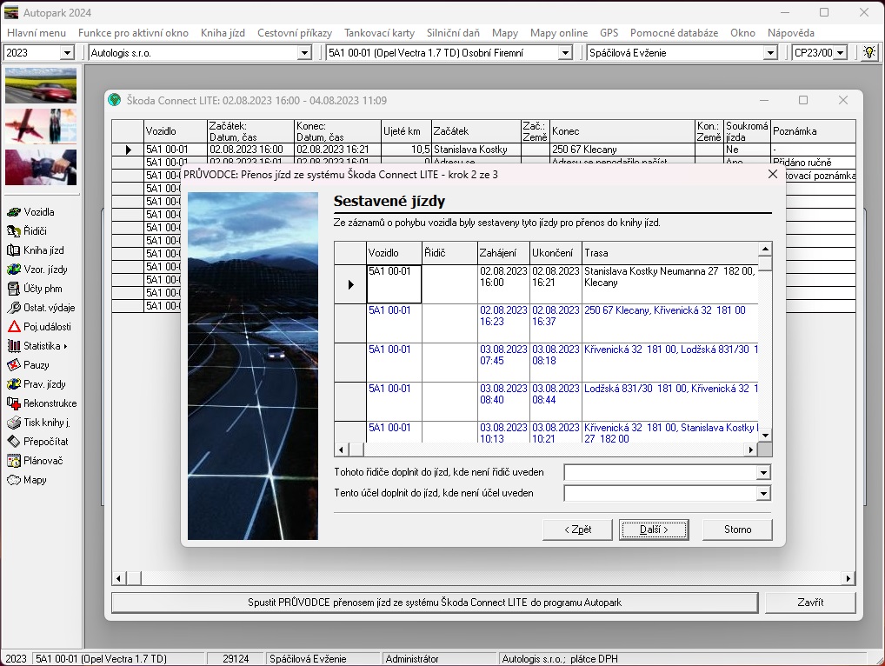
Task: Open Vzor. jízdy sidebar item
Action: click(x=37, y=270)
